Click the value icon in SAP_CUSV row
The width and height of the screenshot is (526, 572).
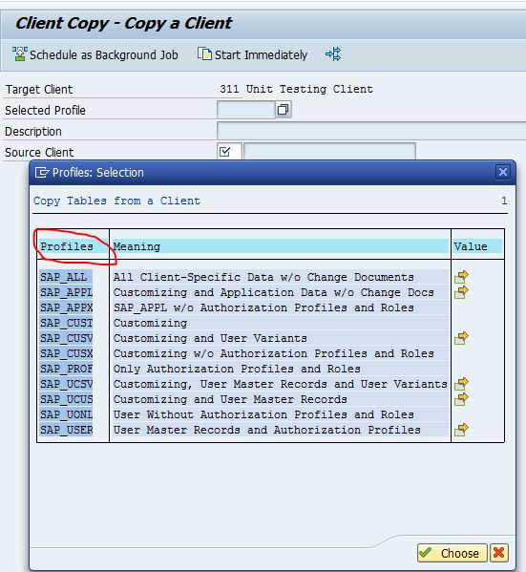[x=461, y=339]
